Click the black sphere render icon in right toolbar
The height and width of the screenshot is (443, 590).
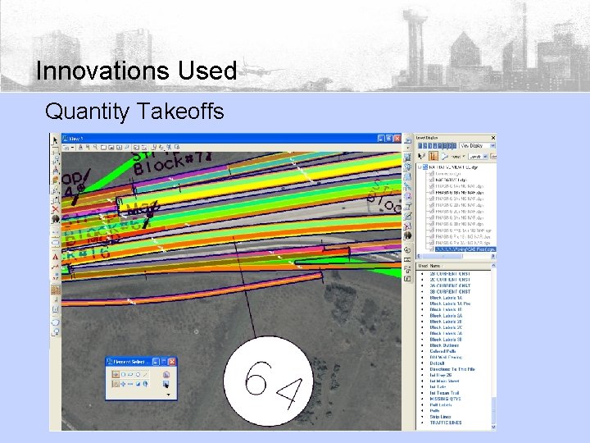pos(407,235)
